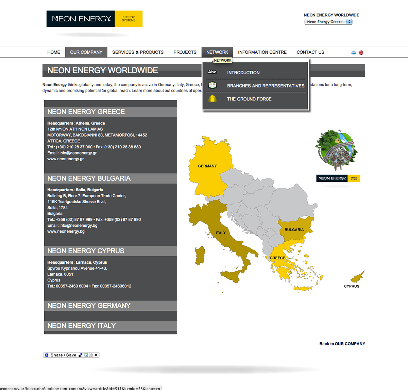The height and width of the screenshot is (390, 408).
Task: Select Cyprus on the map
Action: [x=356, y=278]
